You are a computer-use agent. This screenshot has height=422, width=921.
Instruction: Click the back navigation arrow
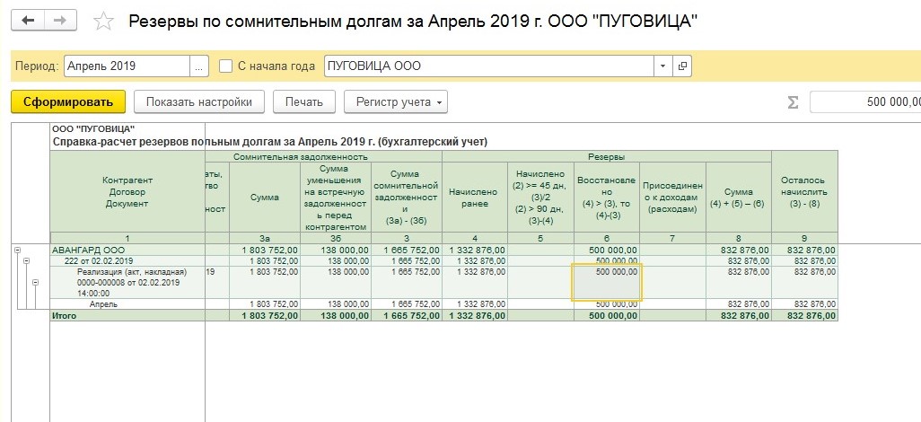tap(29, 21)
